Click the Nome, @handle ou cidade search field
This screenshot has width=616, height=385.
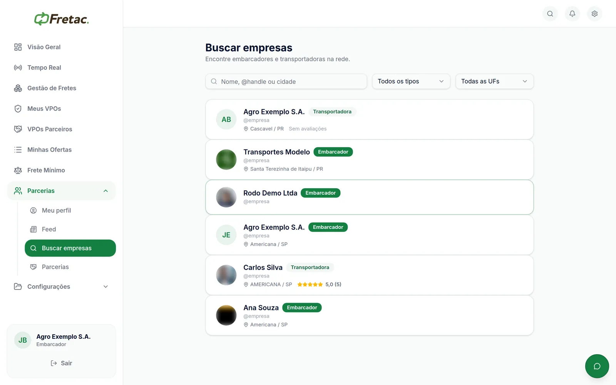(x=286, y=81)
